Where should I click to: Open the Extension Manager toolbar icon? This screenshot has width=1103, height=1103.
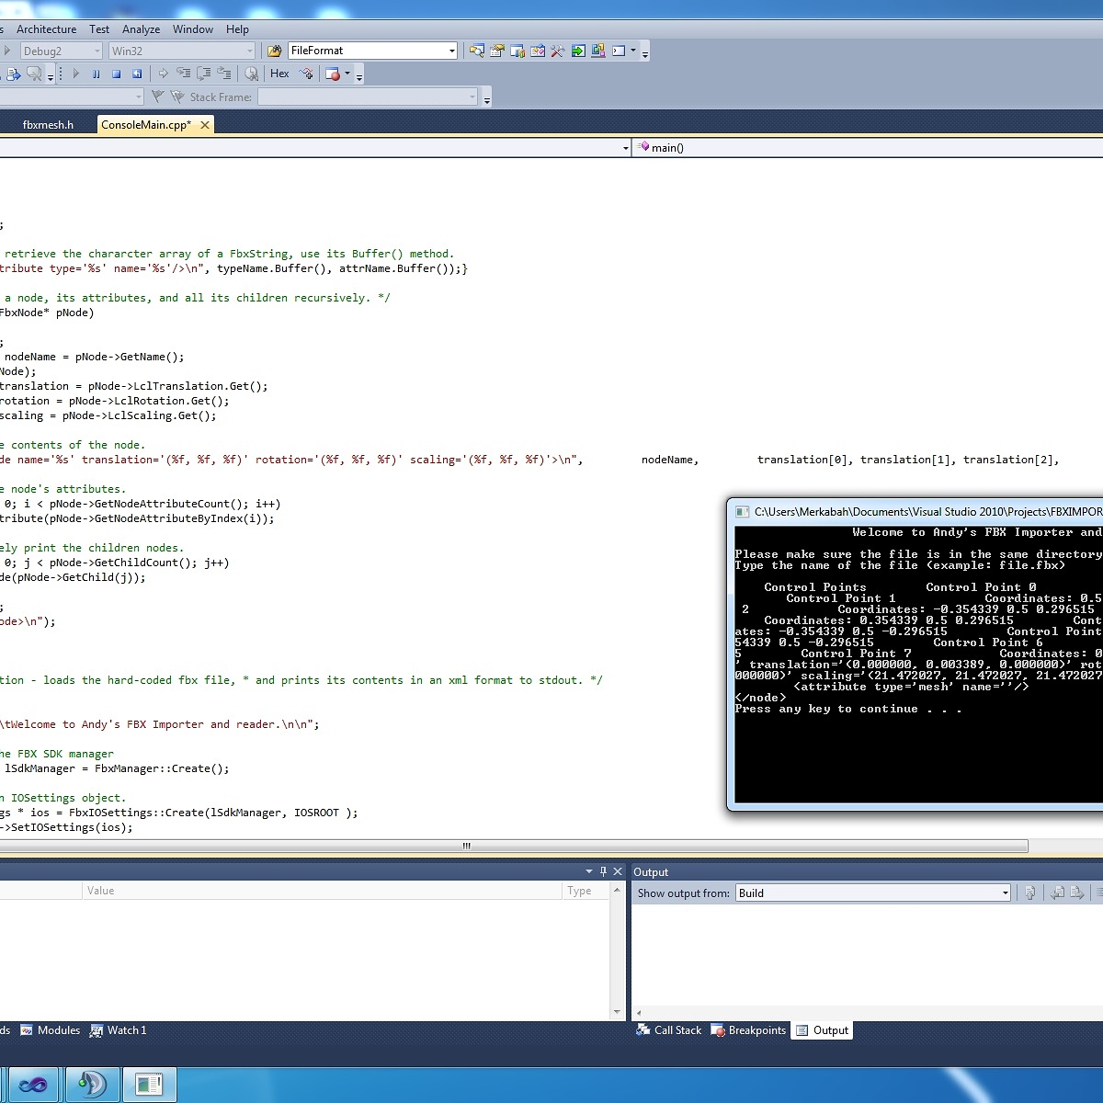pyautogui.click(x=598, y=51)
